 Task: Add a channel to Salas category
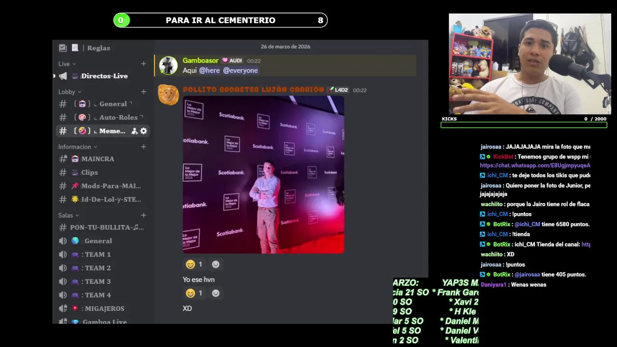click(143, 215)
